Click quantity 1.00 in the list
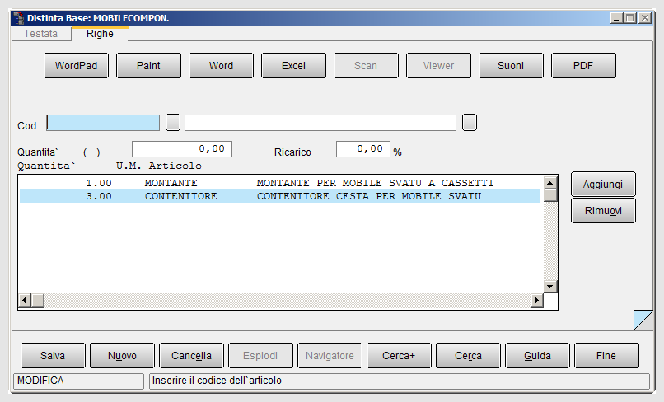Image resolution: width=664 pixels, height=402 pixels. 99,183
